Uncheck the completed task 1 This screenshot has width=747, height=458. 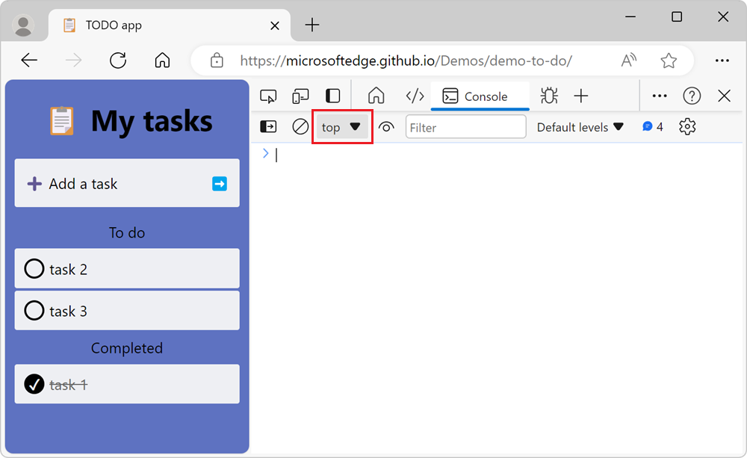[x=34, y=384]
